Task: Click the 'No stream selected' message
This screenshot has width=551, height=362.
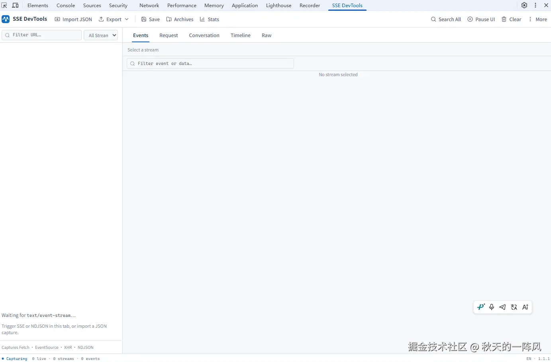Action: tap(338, 75)
